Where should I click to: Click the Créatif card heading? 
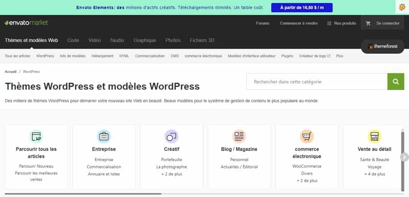[x=171, y=149]
